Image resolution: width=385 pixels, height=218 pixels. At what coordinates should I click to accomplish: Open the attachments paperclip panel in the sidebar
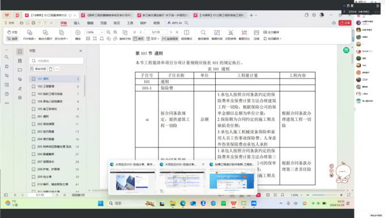click(20, 79)
